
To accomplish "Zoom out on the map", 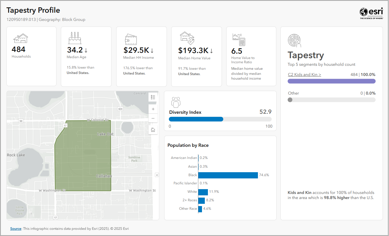I will tap(153, 118).
